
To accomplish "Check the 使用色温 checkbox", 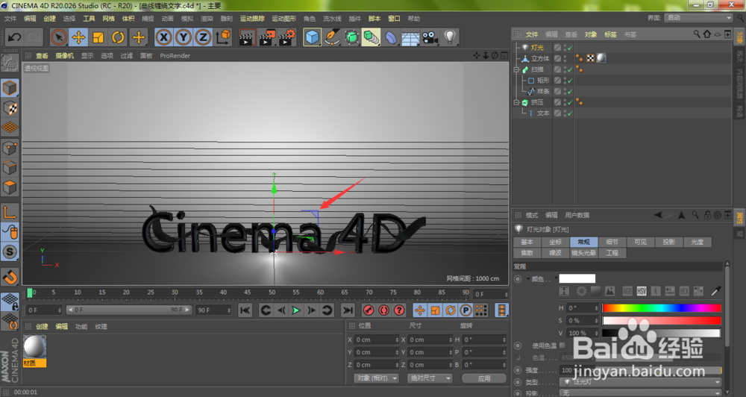I will [562, 346].
